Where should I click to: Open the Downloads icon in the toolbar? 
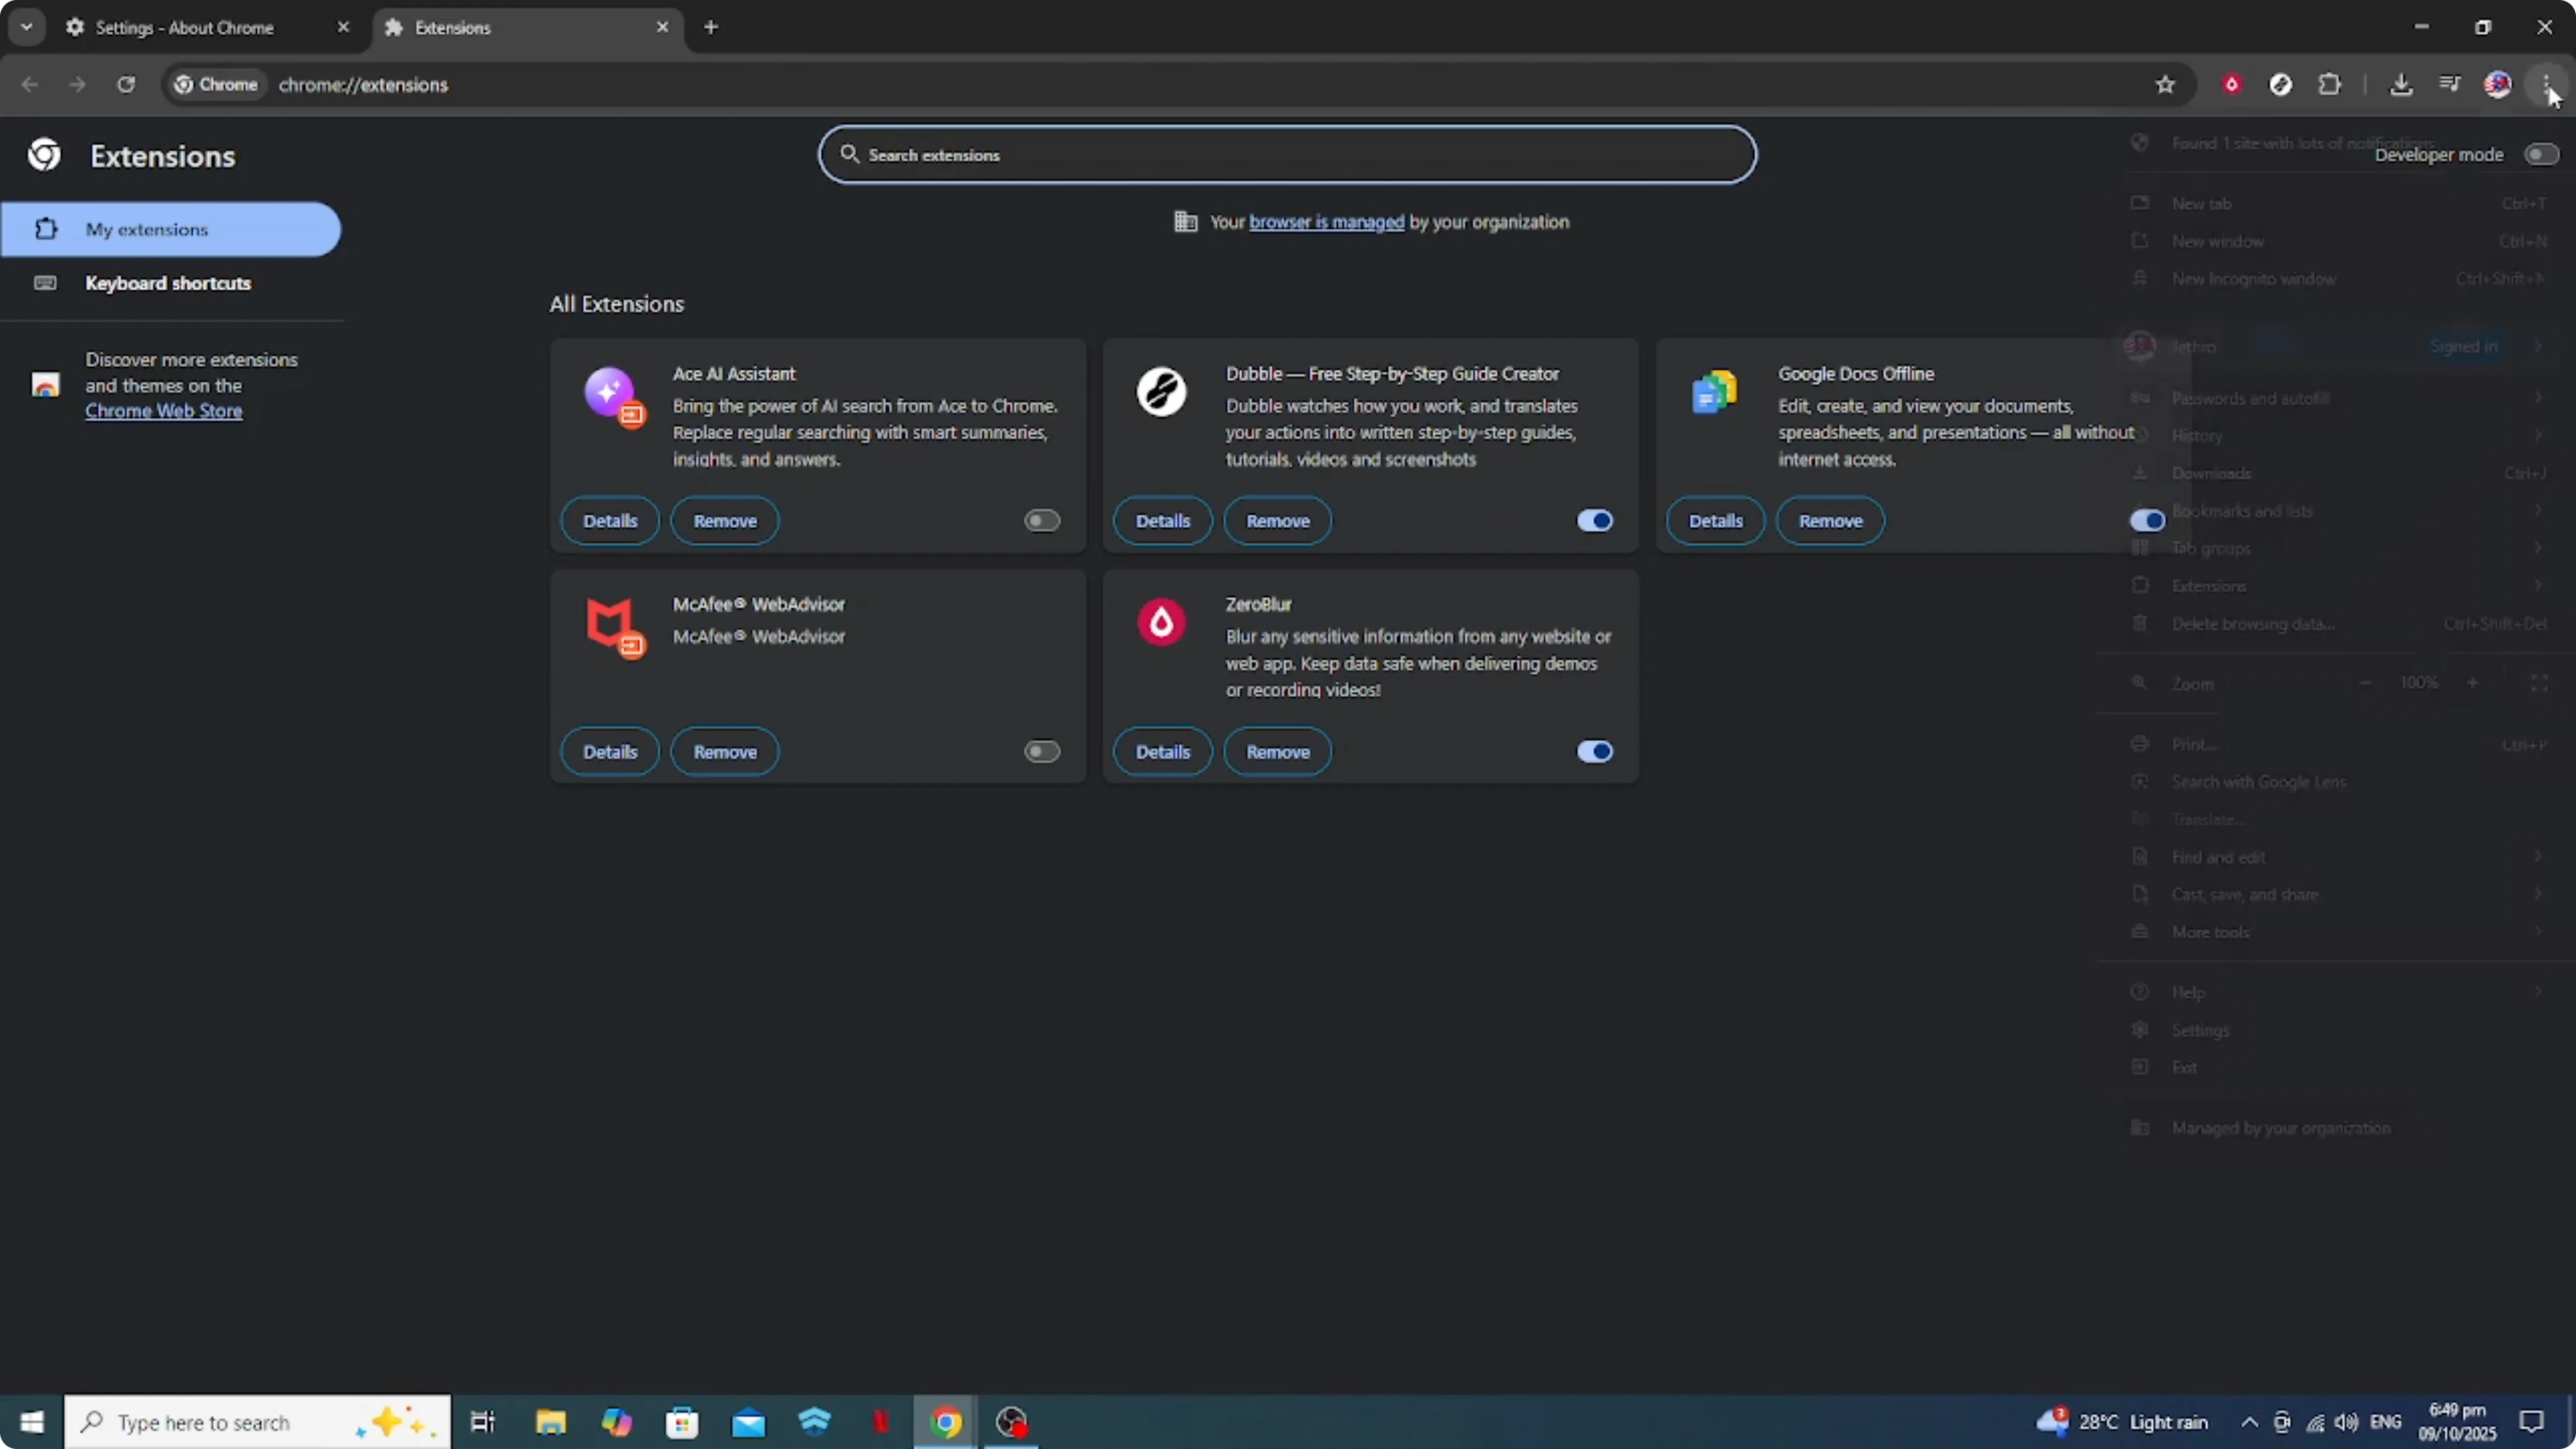[2402, 85]
